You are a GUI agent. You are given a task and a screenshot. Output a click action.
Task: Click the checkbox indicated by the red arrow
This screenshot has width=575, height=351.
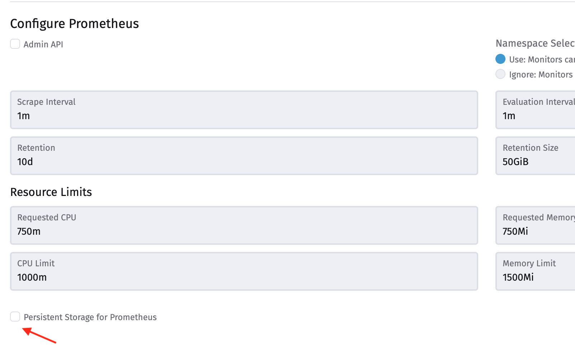tap(15, 317)
